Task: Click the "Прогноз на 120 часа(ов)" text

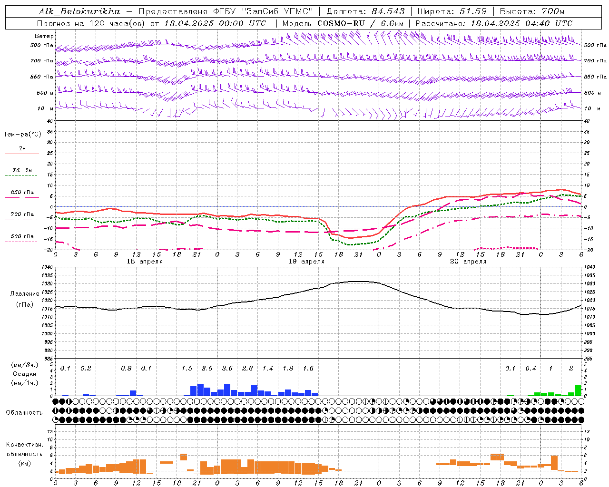Action: (92, 23)
